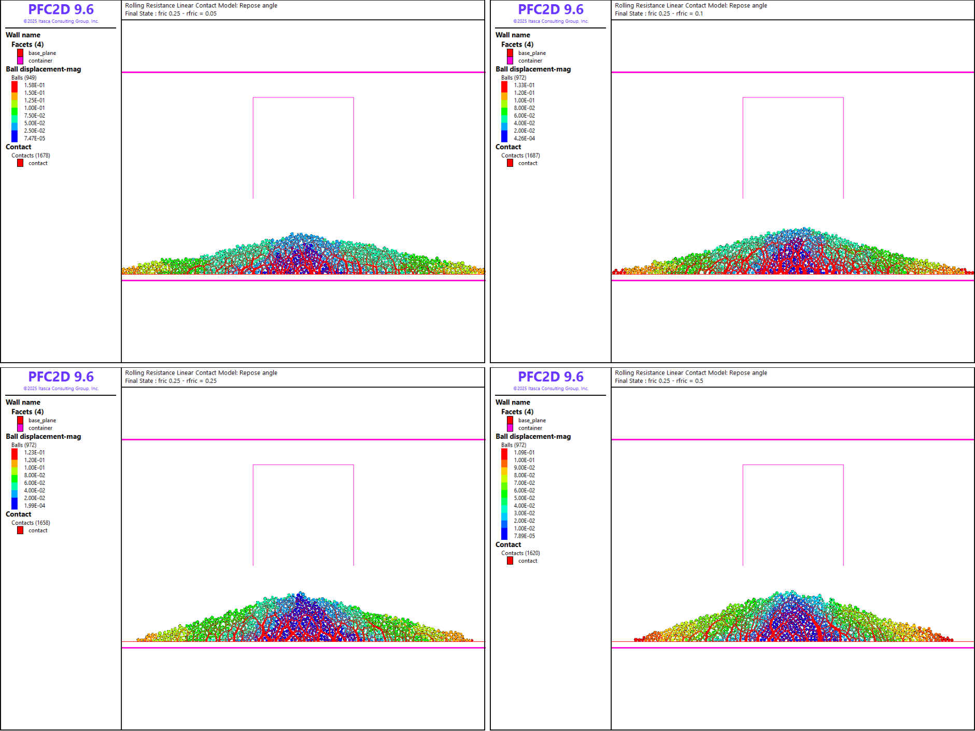Select the Contacts (1687) legend entry
Image resolution: width=975 pixels, height=731 pixels.
coord(520,155)
